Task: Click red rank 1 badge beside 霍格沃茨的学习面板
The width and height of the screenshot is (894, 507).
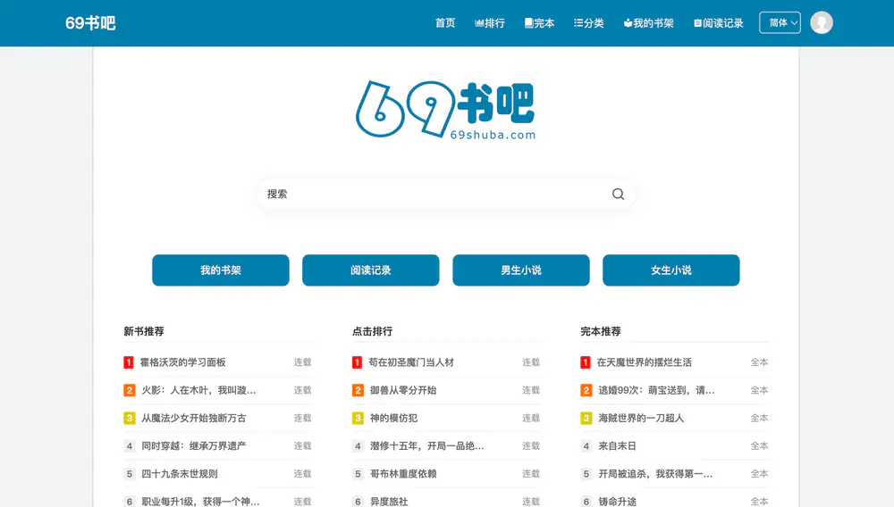Action: coord(129,362)
